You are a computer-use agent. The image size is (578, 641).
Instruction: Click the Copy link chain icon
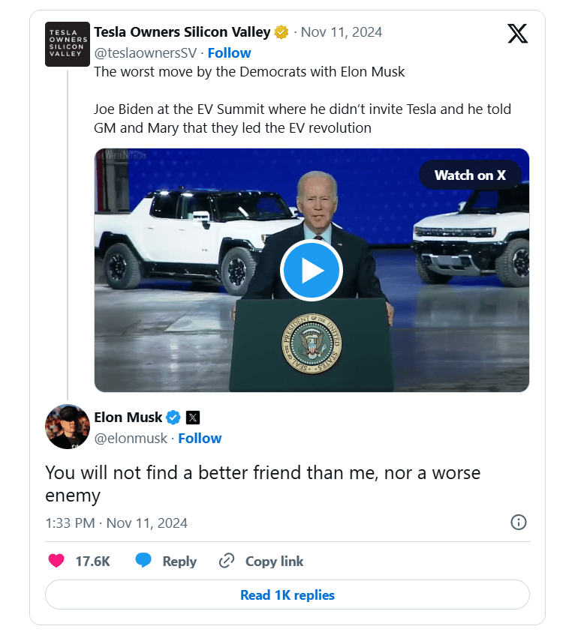tap(227, 561)
